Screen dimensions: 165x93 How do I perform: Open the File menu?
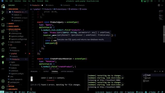6,1
